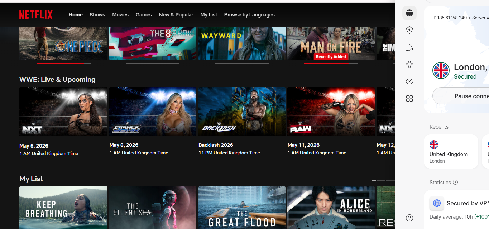This screenshot has width=489, height=229.
Task: Open the WWE NXT May 5 event thumbnail
Action: [x=63, y=112]
